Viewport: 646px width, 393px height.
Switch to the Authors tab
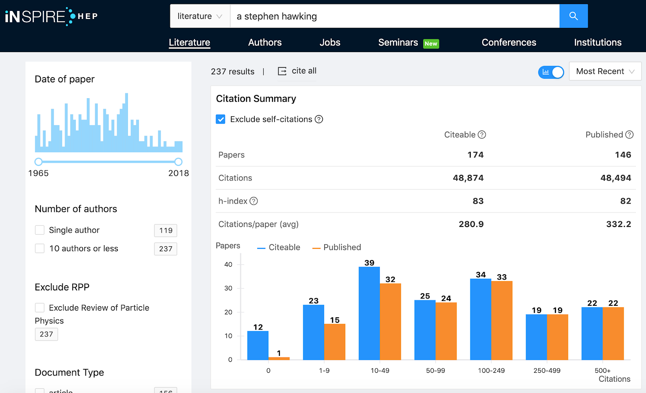264,42
